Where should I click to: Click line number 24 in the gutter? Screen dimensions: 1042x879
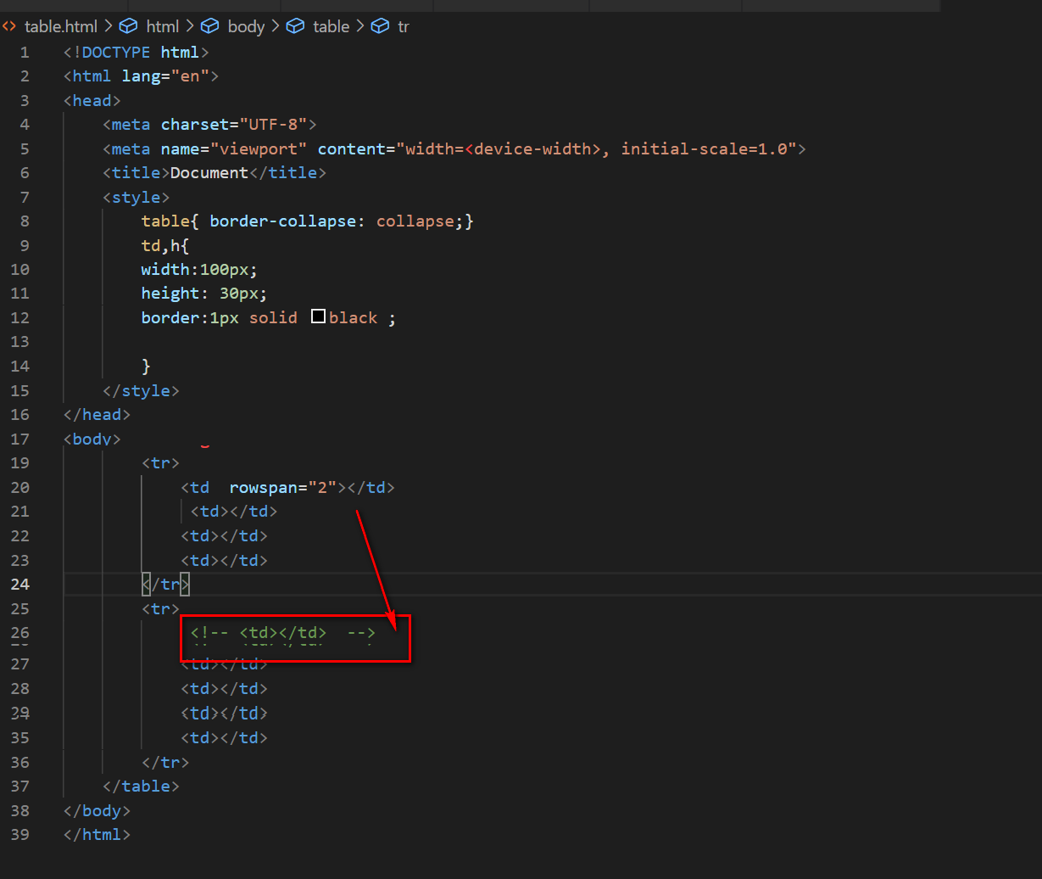21,584
